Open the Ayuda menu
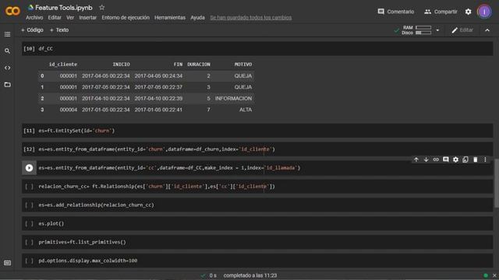Viewport: 499px width, 280px height. (197, 17)
